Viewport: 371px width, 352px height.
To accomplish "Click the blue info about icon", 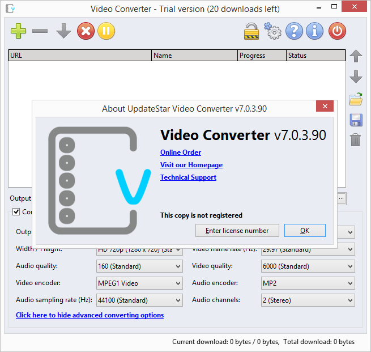I will (315, 31).
